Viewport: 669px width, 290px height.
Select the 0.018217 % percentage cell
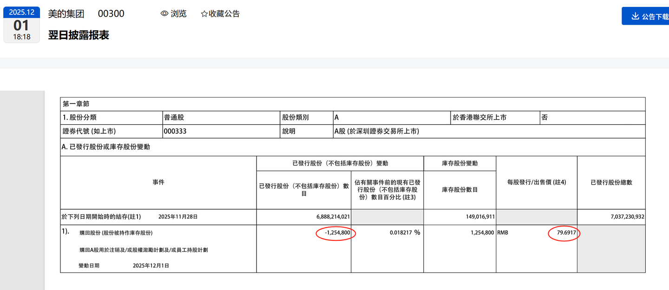pyautogui.click(x=405, y=233)
